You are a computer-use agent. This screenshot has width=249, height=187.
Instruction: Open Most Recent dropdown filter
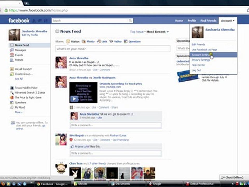pyautogui.click(x=157, y=32)
